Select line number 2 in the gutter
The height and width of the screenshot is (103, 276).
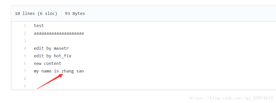coord(25,33)
